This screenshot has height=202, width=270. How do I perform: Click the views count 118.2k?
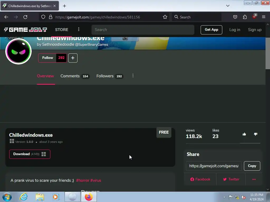tap(194, 137)
